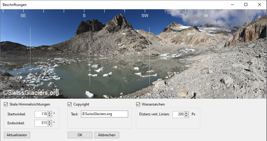Decrease the Startwinkel value with down arrow
The image size is (267, 141).
click(x=49, y=116)
